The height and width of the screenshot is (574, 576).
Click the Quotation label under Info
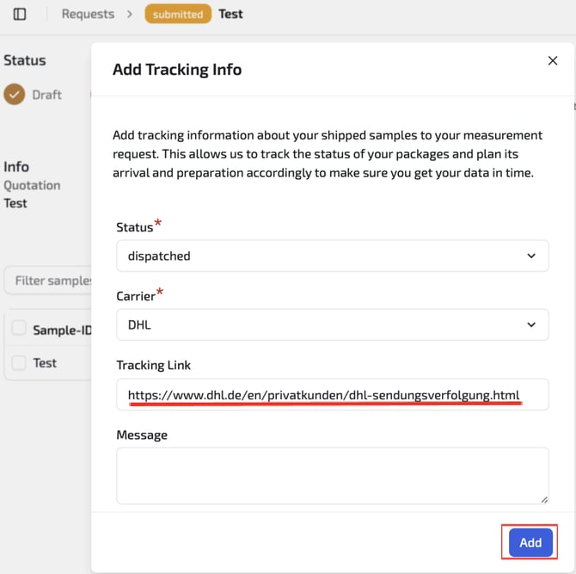[32, 185]
